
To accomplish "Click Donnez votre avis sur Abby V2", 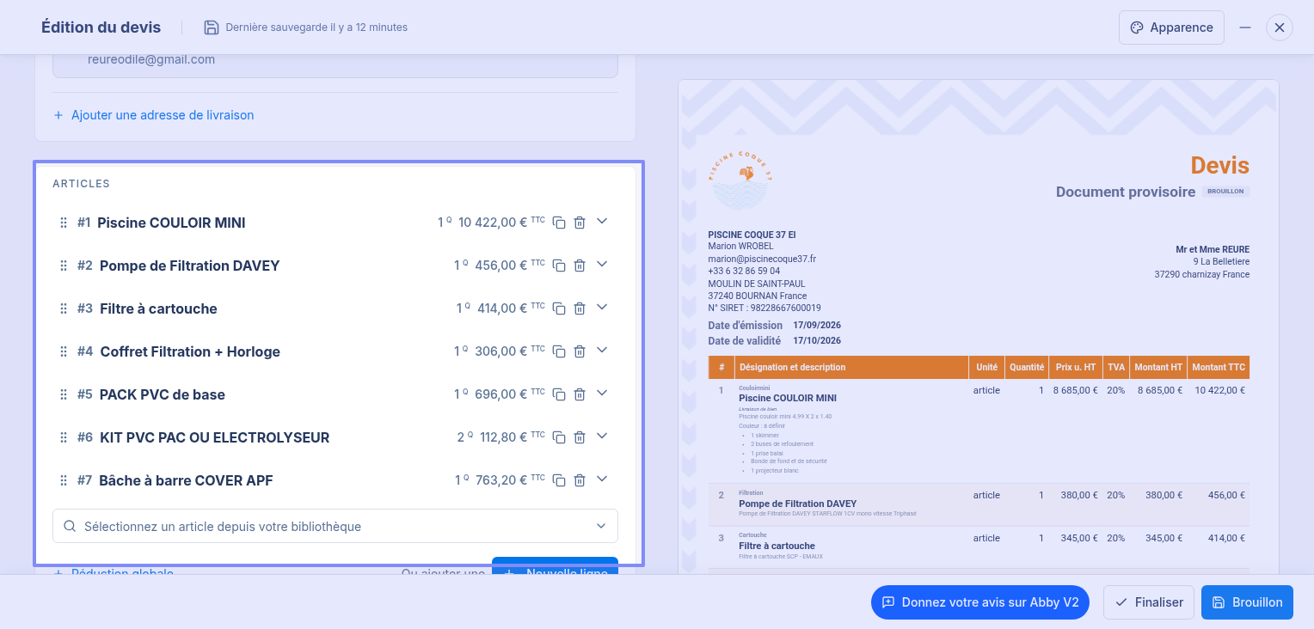I will (980, 602).
